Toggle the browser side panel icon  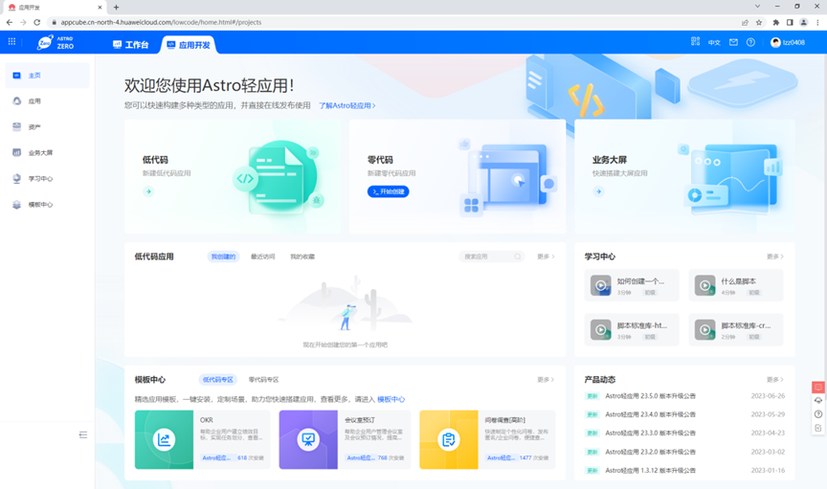[790, 22]
